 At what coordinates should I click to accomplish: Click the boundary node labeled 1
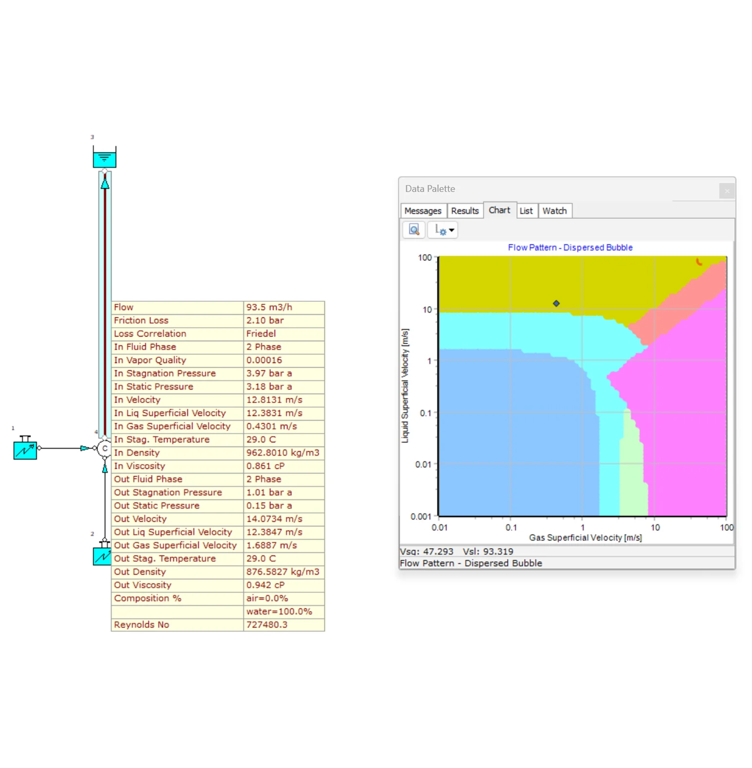point(25,449)
